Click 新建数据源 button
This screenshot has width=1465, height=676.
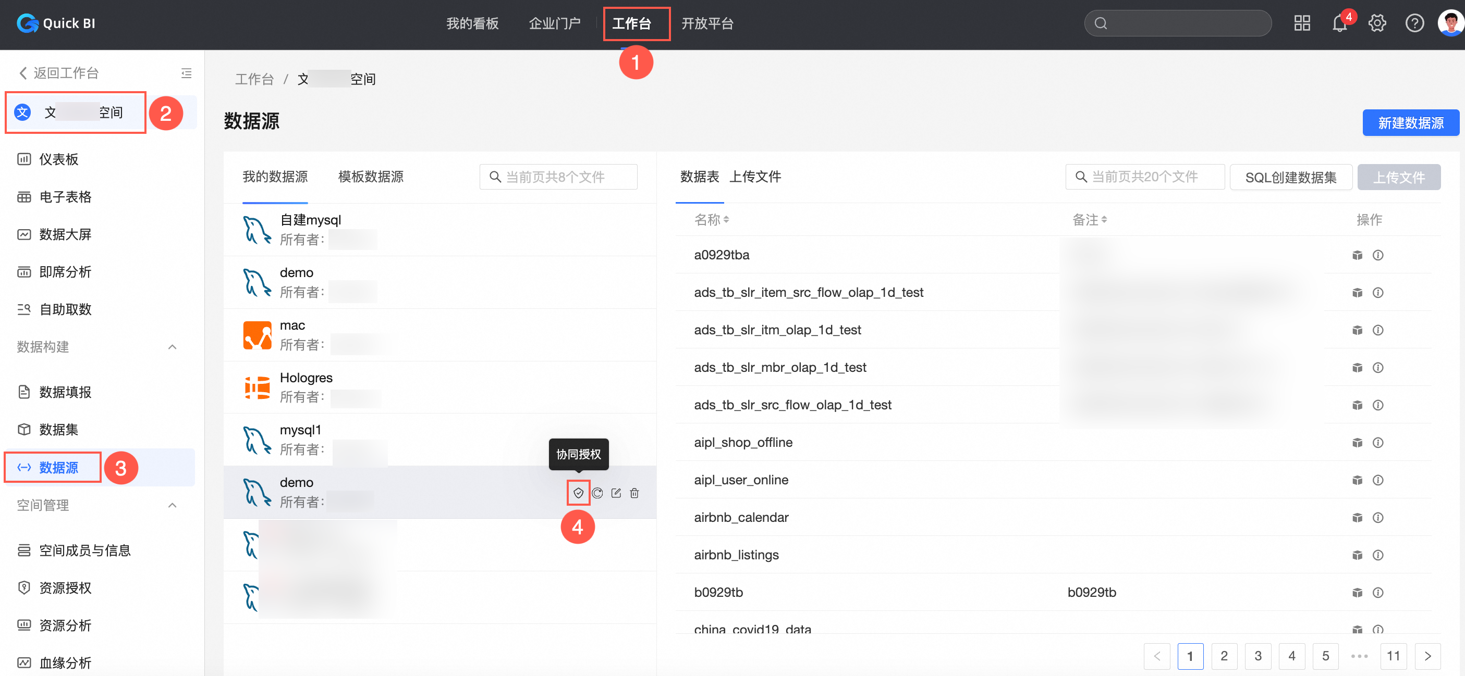pos(1410,123)
